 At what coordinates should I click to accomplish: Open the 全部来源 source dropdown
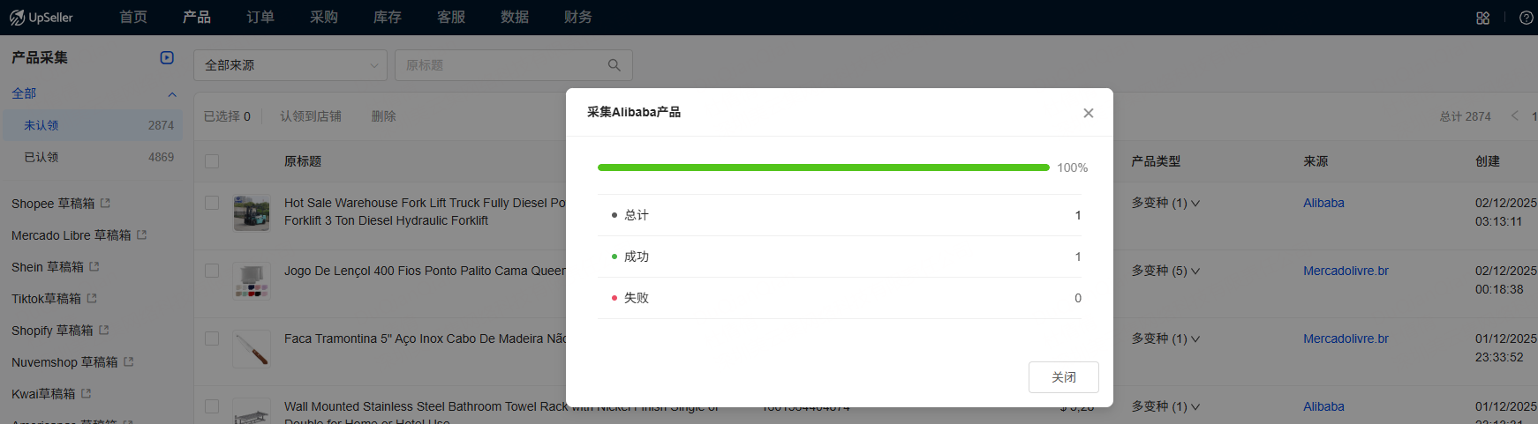[290, 65]
